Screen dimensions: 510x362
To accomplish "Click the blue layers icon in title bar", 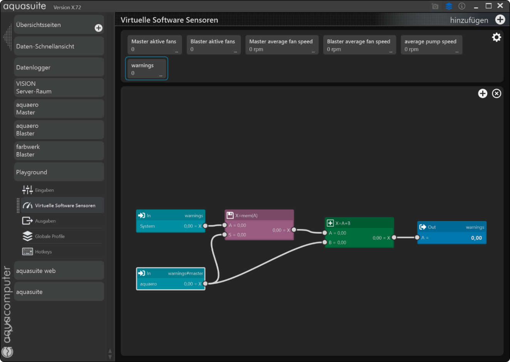I will pos(449,6).
